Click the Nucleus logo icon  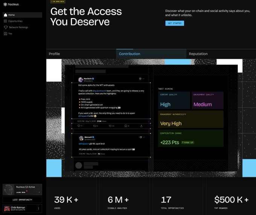(x=5, y=5)
